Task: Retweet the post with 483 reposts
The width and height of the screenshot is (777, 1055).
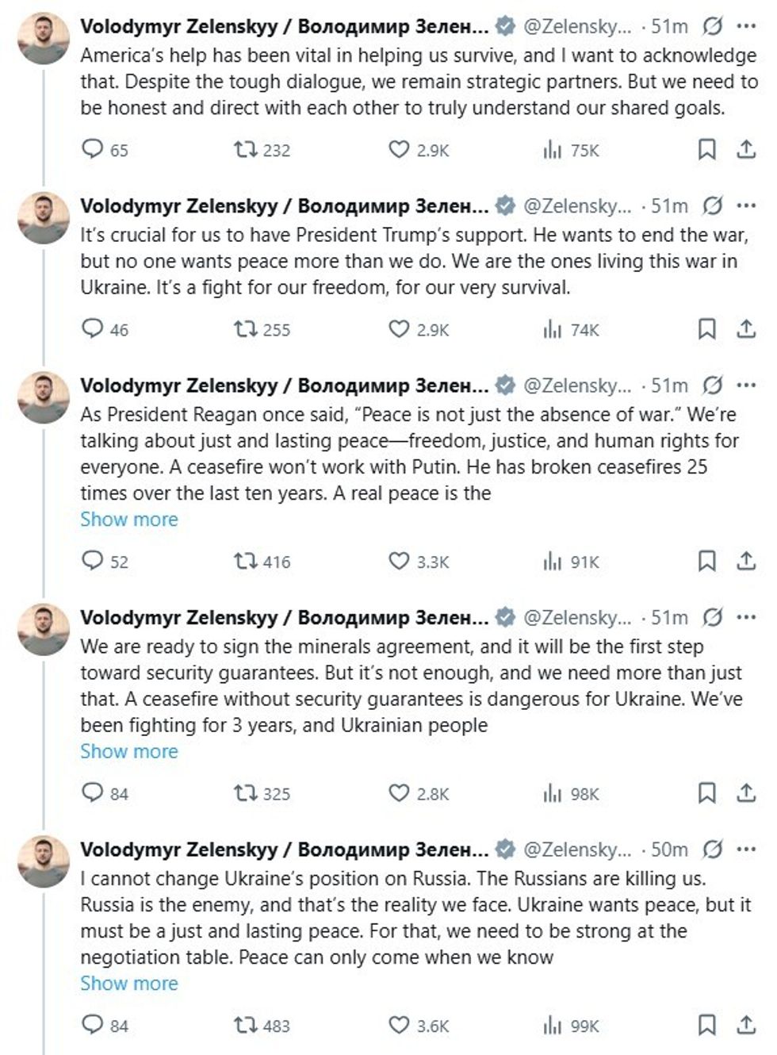Action: pyautogui.click(x=245, y=1025)
